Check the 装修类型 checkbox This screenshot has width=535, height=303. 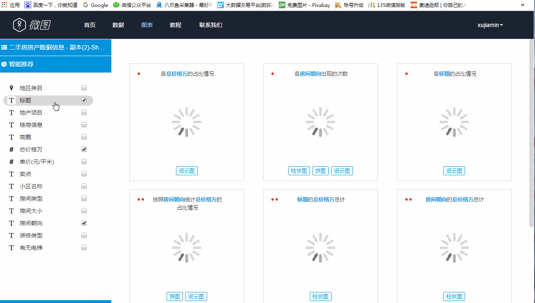(x=84, y=235)
